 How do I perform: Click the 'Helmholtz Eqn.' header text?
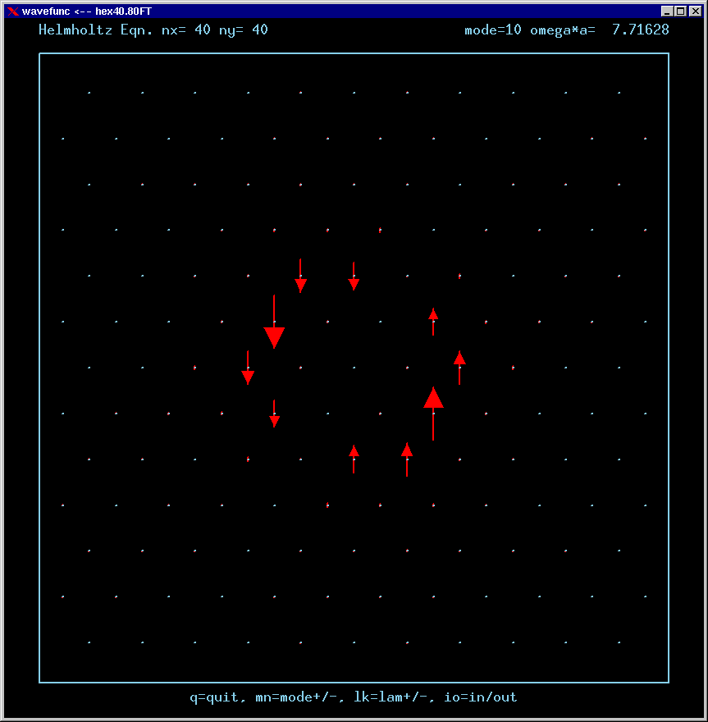tap(96, 30)
